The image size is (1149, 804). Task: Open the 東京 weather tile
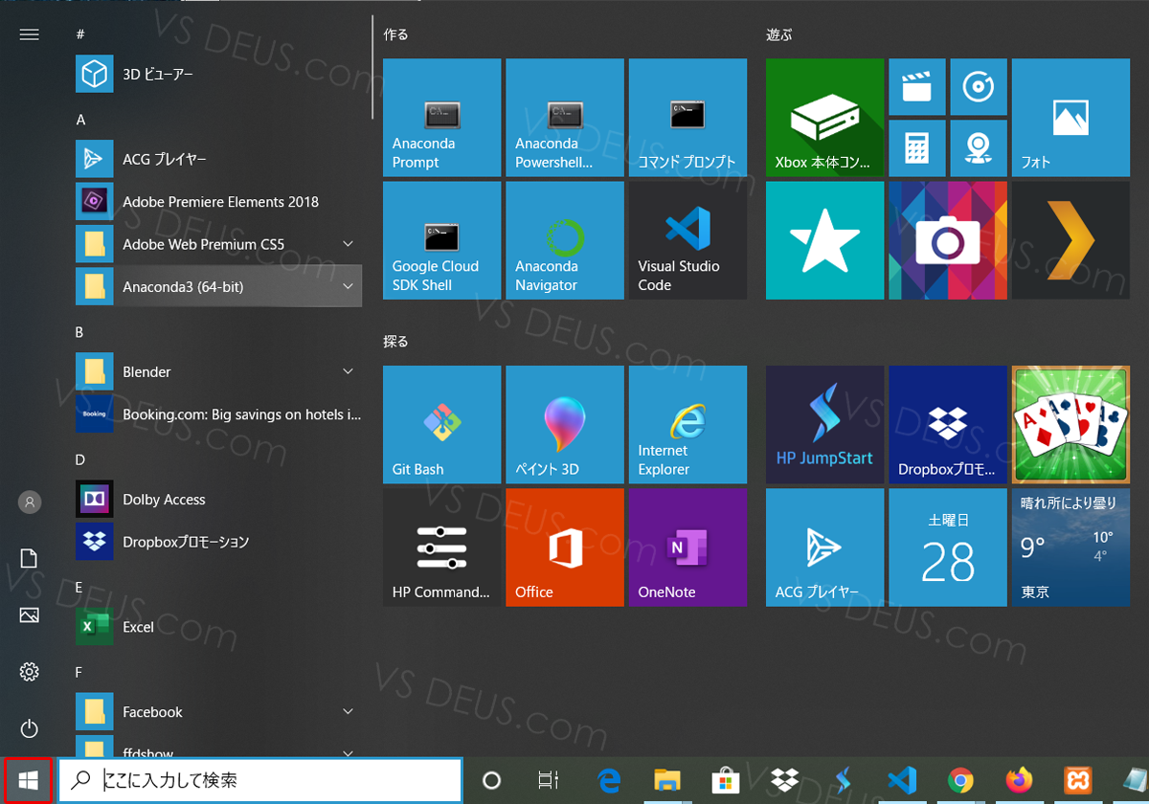tap(1070, 547)
